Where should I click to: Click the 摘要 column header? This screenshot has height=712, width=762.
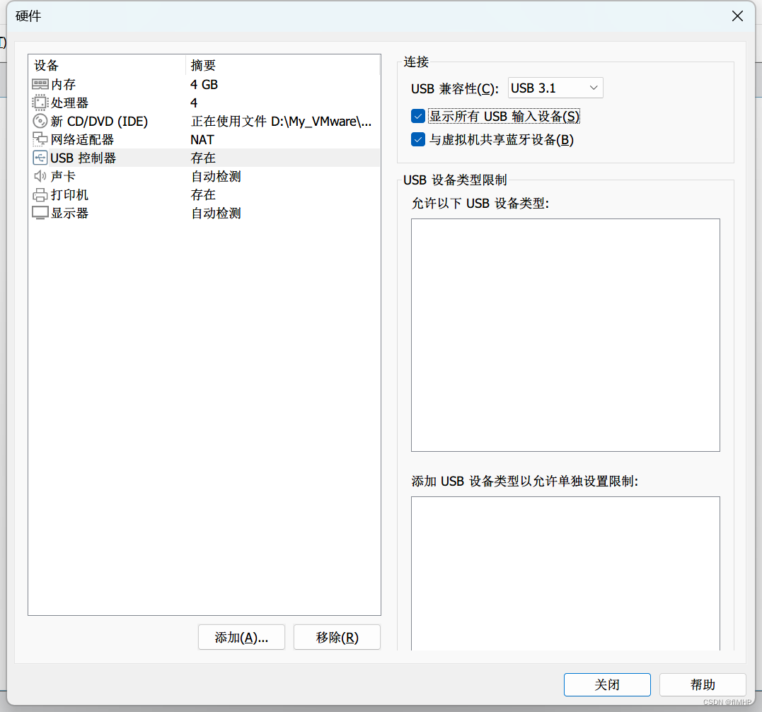coord(283,66)
